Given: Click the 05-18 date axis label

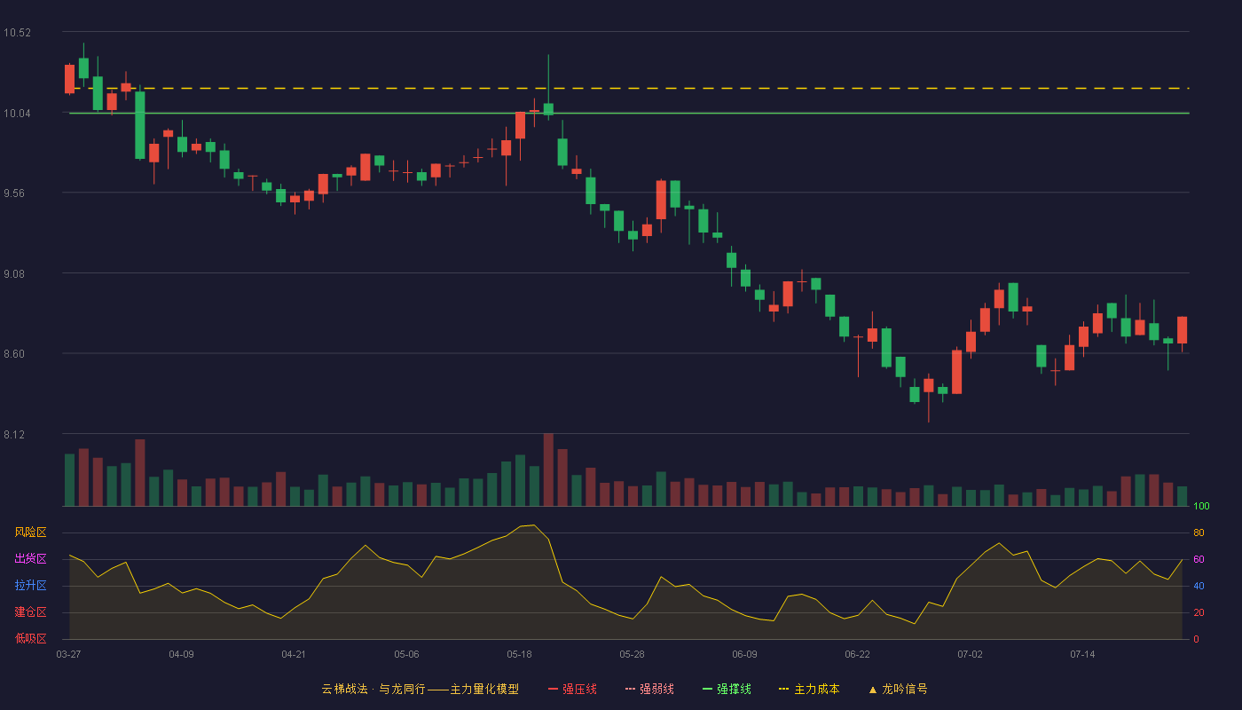Looking at the screenshot, I should coord(519,654).
